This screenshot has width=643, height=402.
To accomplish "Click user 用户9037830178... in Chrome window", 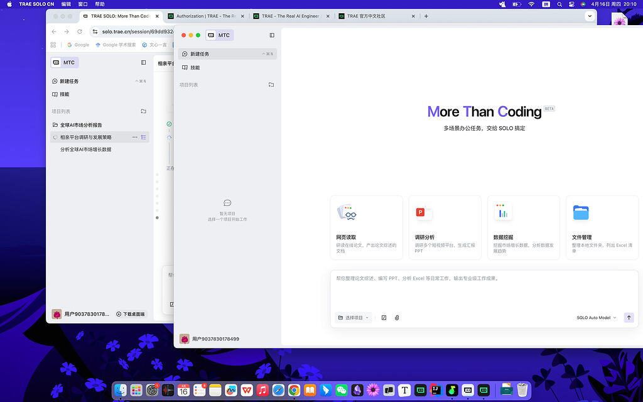I will 81,314.
